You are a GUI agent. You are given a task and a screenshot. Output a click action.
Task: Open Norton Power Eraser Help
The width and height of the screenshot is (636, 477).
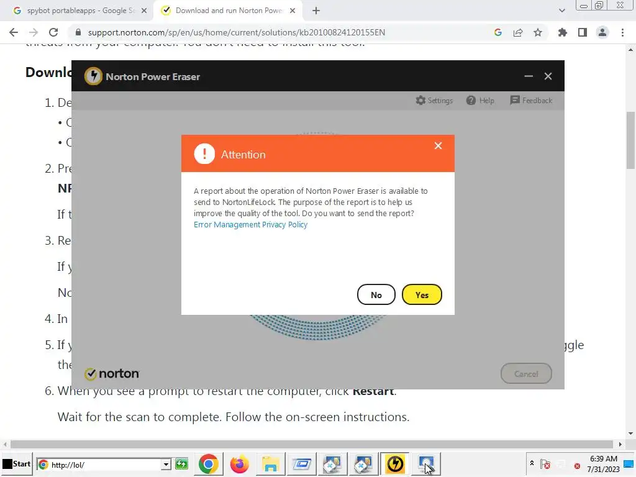(x=480, y=100)
